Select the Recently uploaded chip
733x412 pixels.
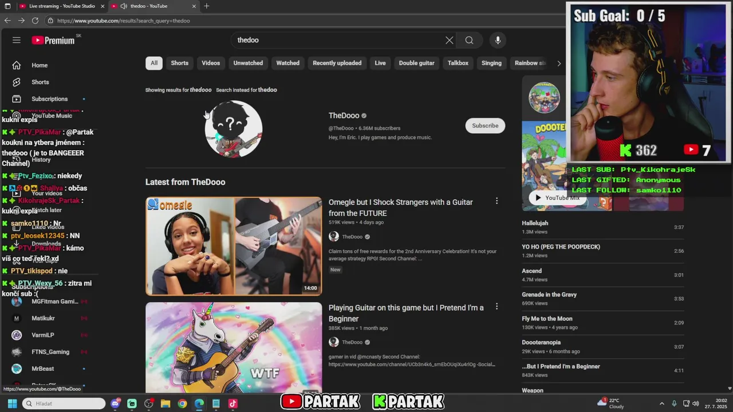click(337, 63)
